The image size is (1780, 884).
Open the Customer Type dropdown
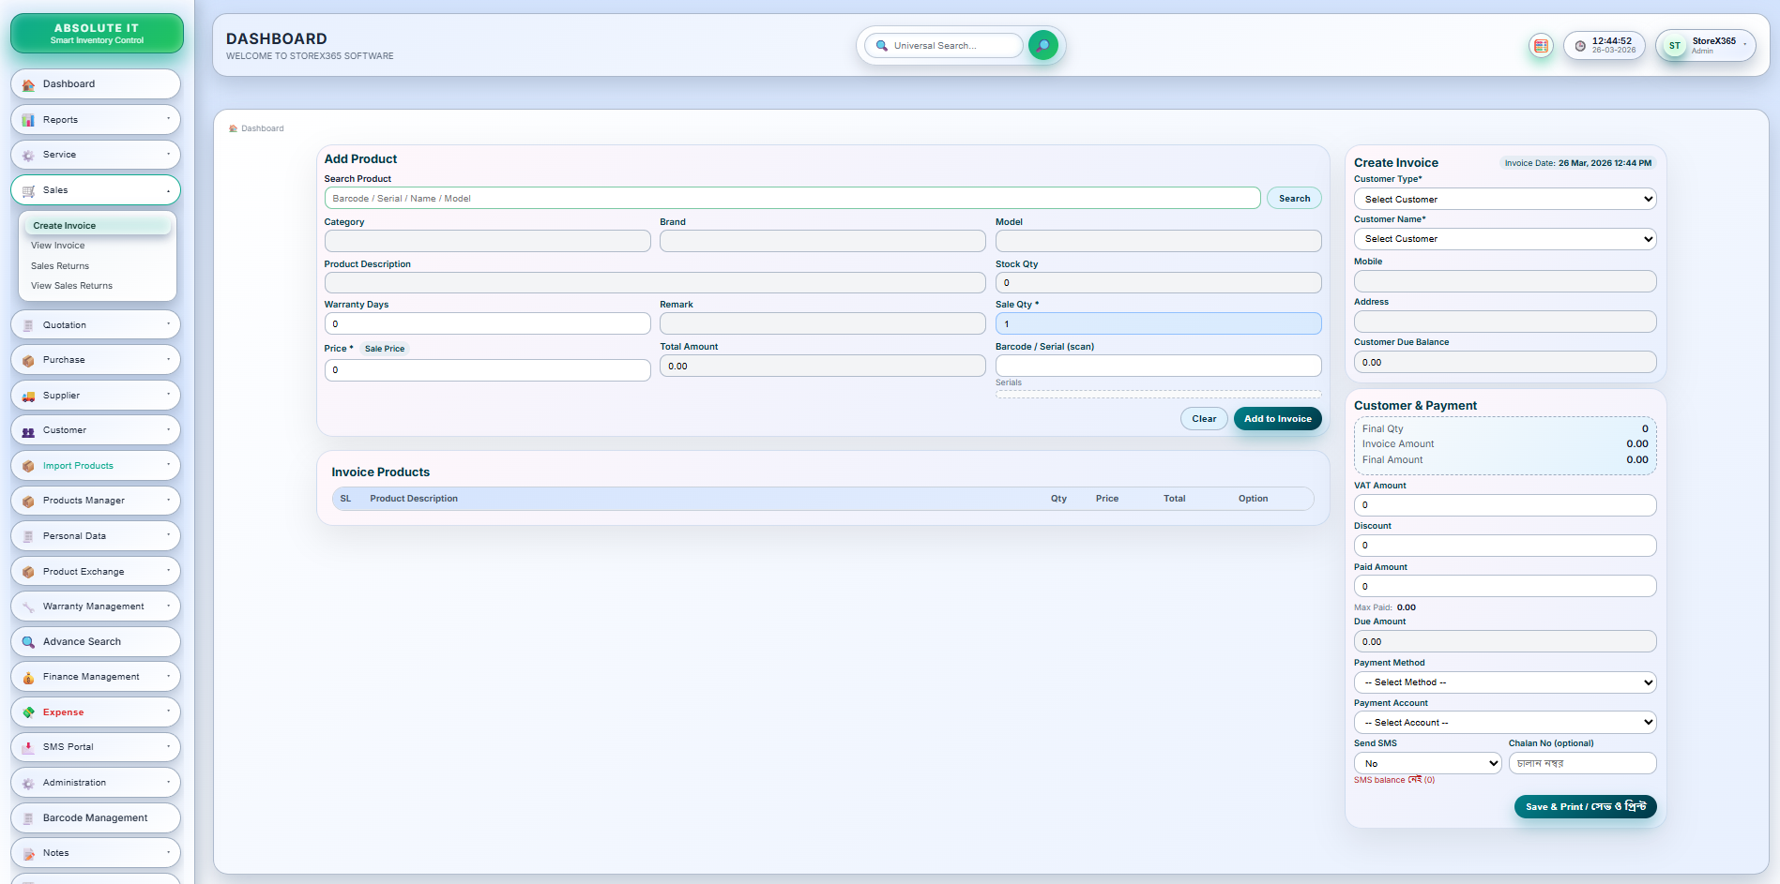coord(1504,199)
